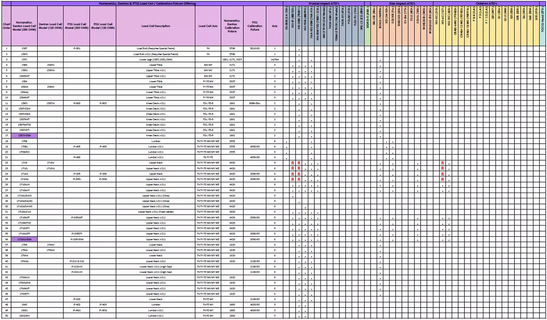Viewport: 547px width, 320px height.
Task: Click the 'FX FY FZ' axis cell in row 21
Action: (208, 157)
